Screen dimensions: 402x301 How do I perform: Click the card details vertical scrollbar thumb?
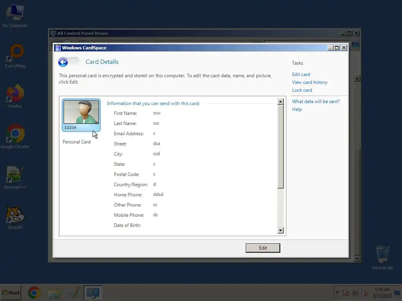[x=280, y=147]
